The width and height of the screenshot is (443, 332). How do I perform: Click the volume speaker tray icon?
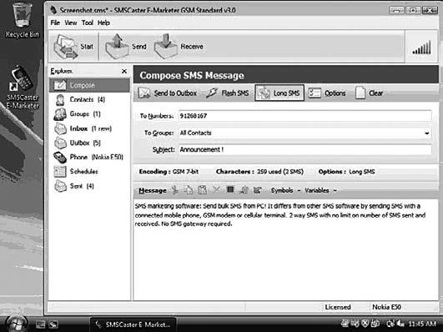(x=400, y=324)
